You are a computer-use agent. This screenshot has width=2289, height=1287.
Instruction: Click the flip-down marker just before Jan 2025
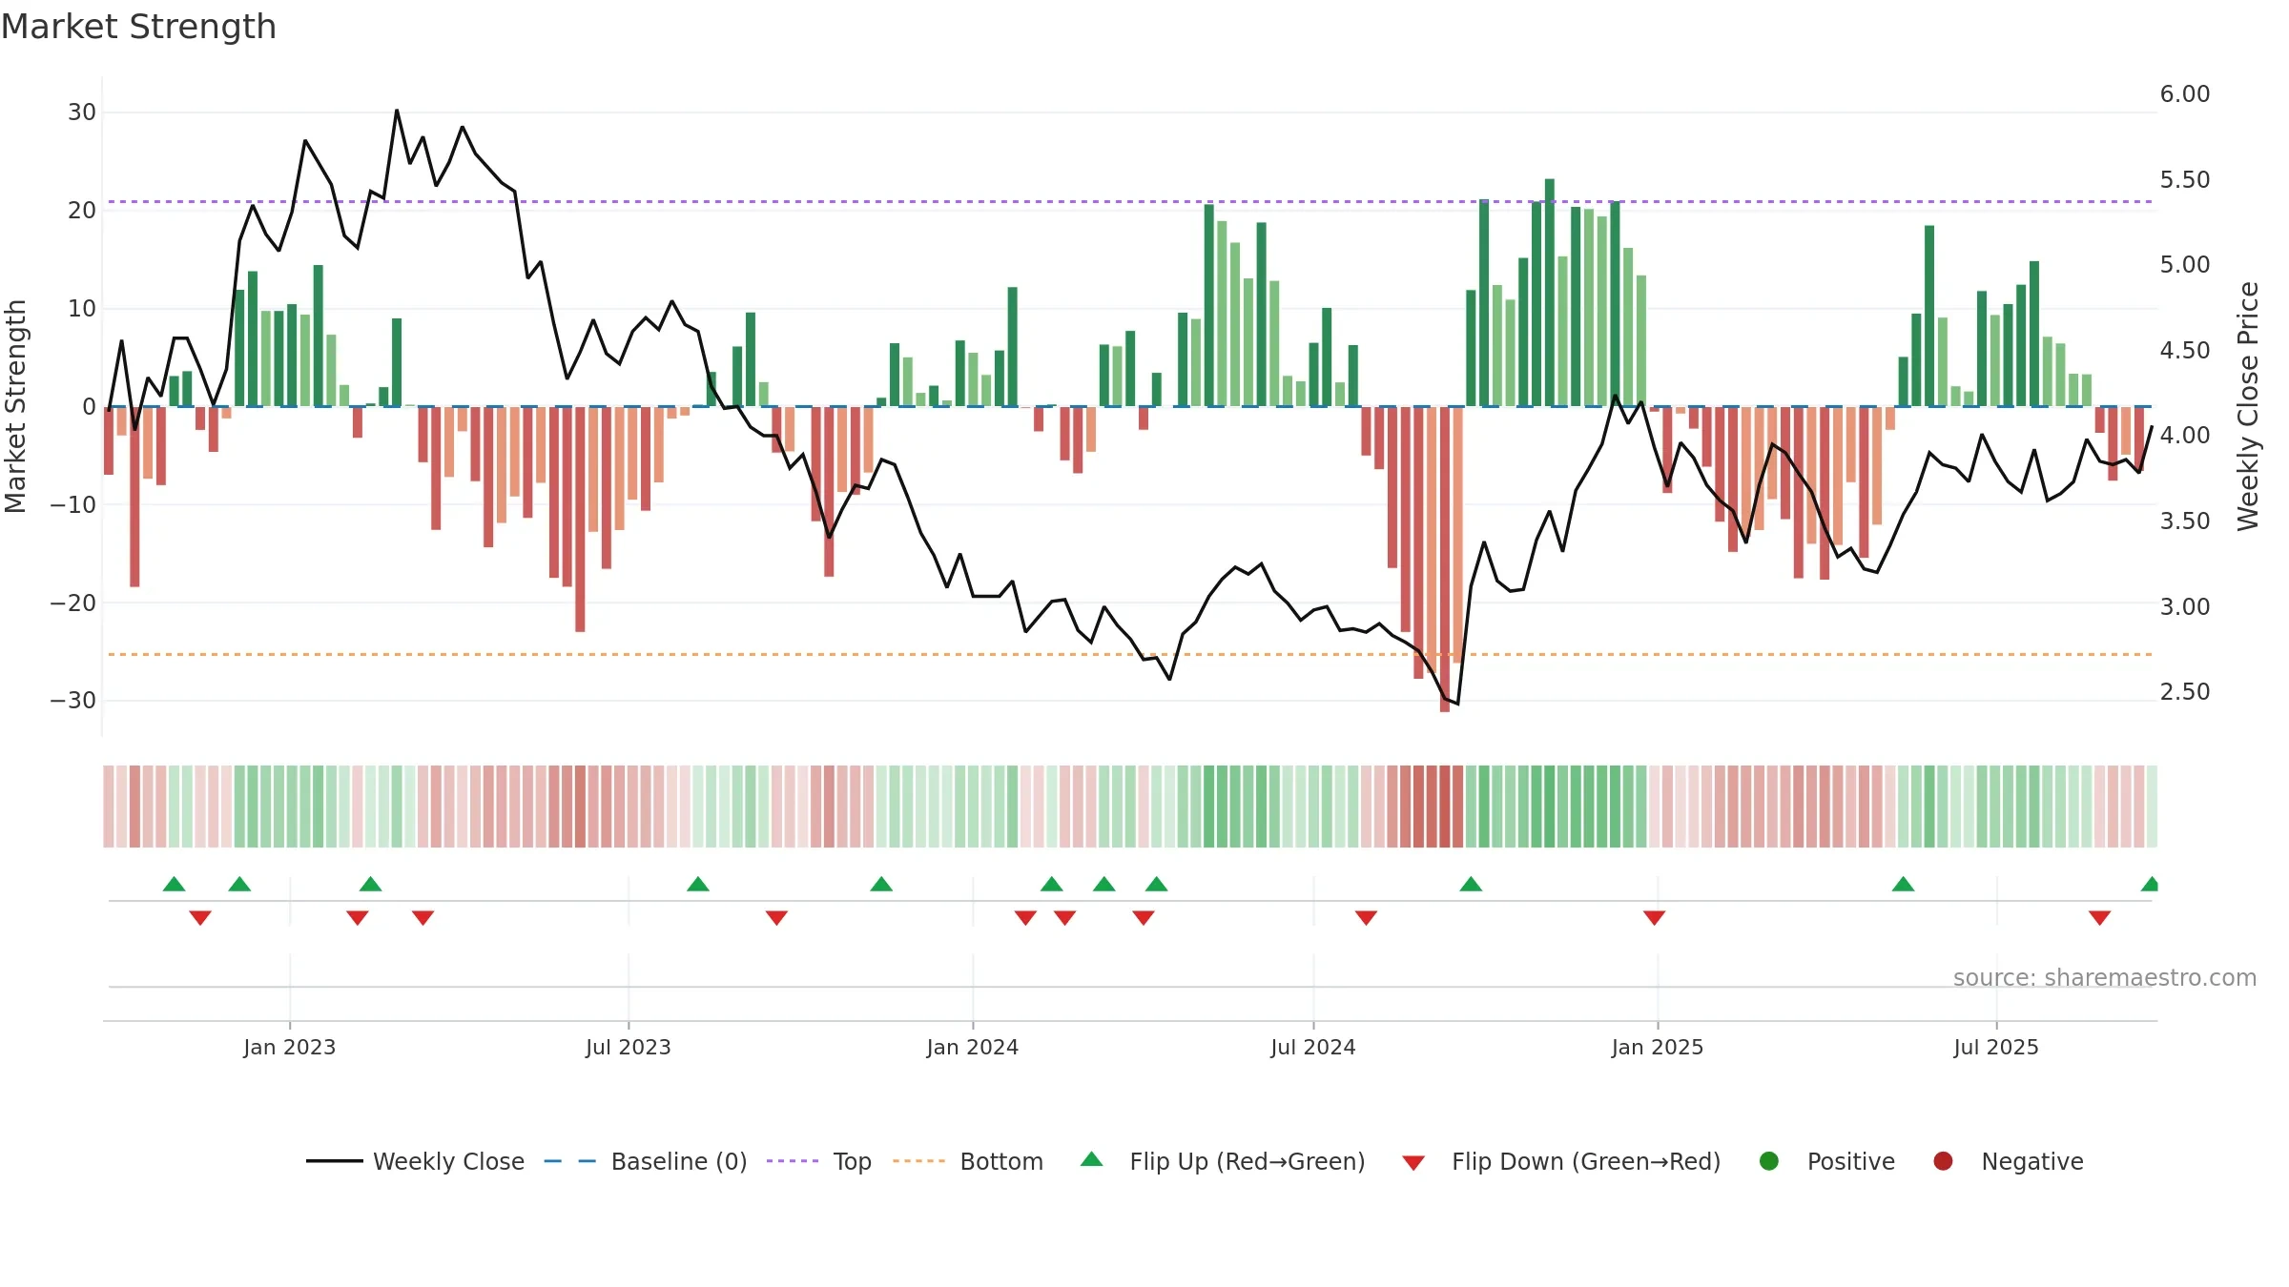[x=1654, y=918]
